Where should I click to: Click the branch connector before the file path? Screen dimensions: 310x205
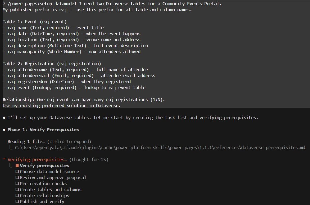coord(11,147)
